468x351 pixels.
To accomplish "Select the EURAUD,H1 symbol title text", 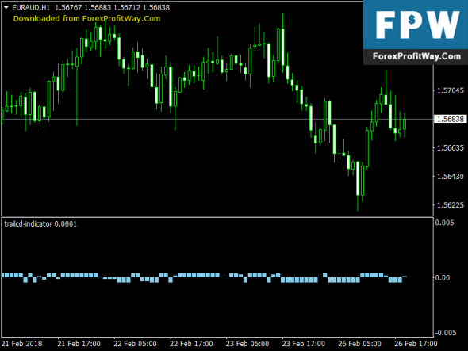I will (x=31, y=7).
